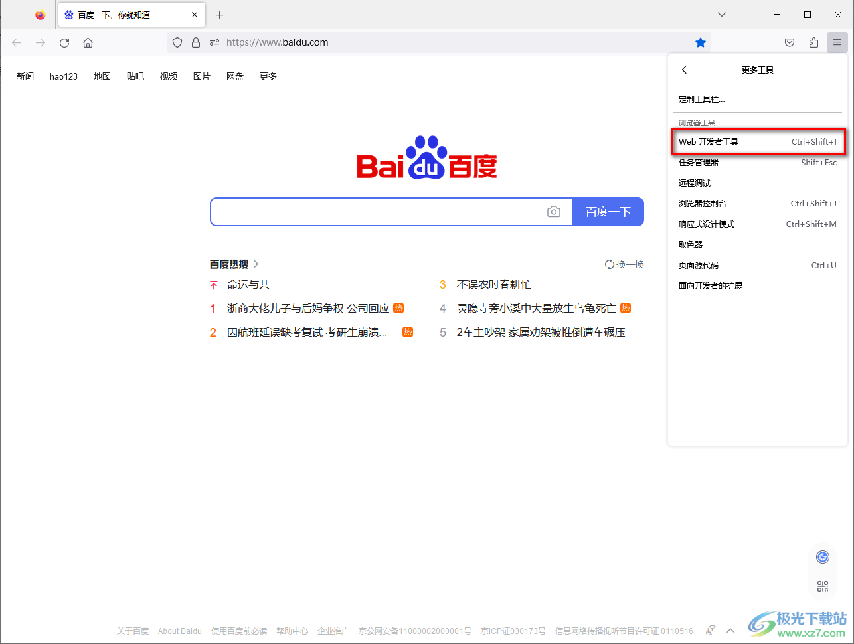Viewport: 854px width, 644px height.
Task: Open 百度热搜 heading link
Action: point(234,264)
